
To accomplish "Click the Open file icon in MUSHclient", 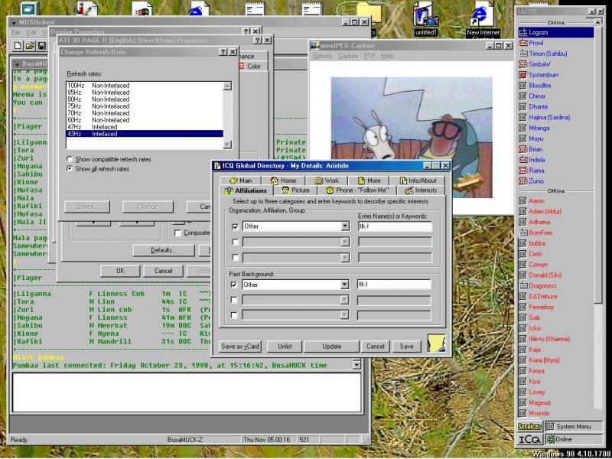I will (29, 45).
